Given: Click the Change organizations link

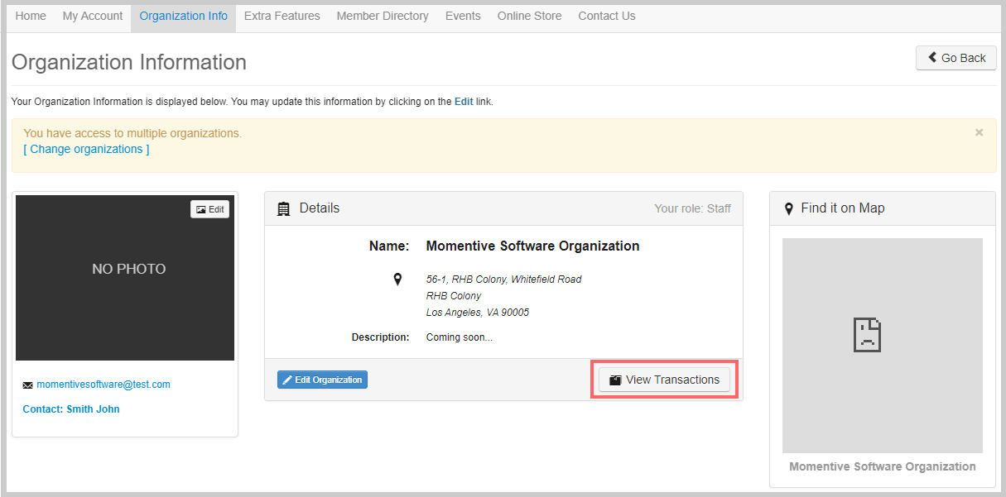Looking at the screenshot, I should point(86,150).
